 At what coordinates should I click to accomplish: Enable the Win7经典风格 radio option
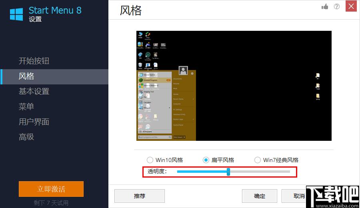pyautogui.click(x=258, y=160)
